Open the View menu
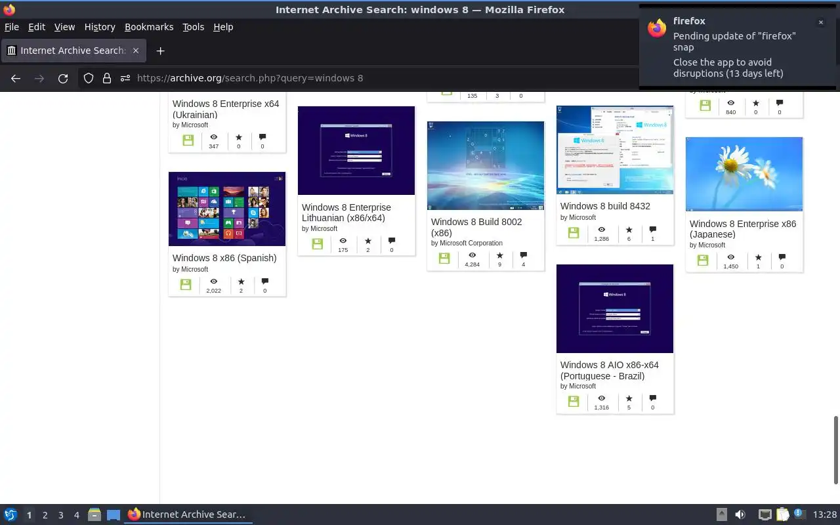 click(x=64, y=27)
